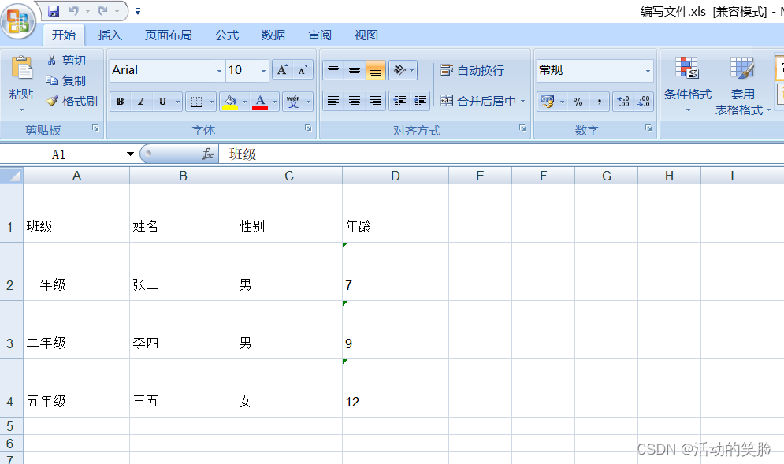This screenshot has height=464, width=784.
Task: Toggle italic formatting
Action: pyautogui.click(x=142, y=102)
